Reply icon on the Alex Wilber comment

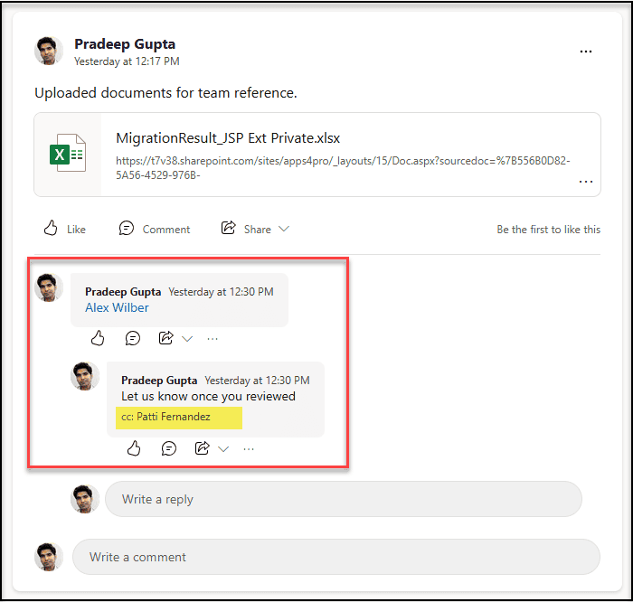[133, 338]
